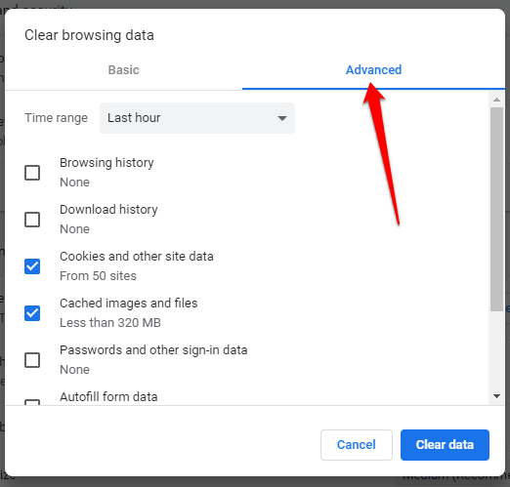Click the 'Autofill form data' label
This screenshot has height=487, width=510.
pos(108,397)
